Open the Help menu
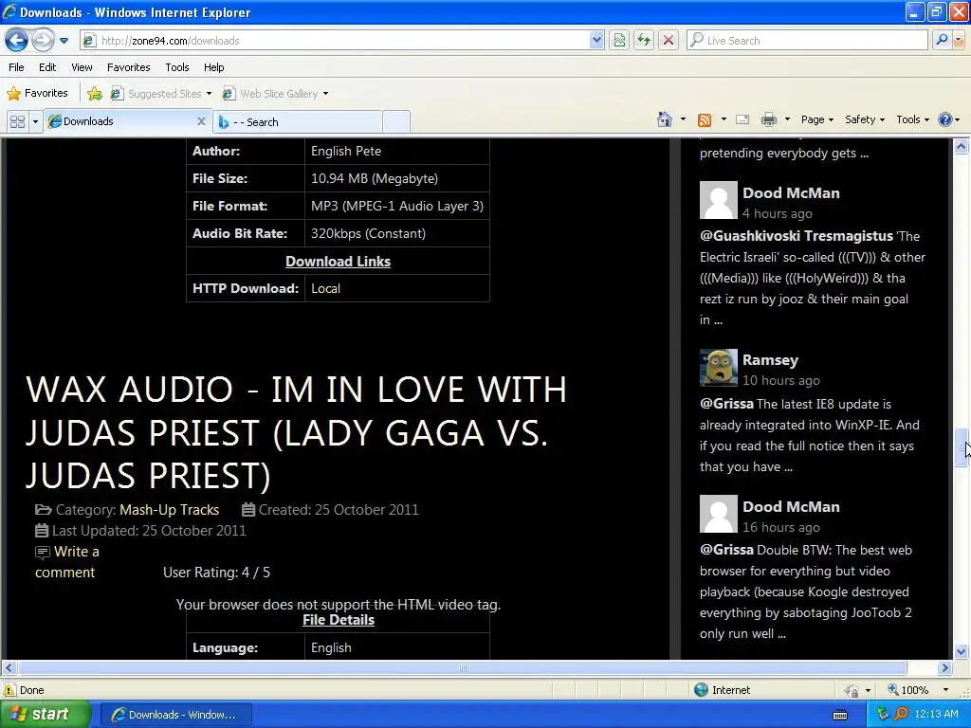Image resolution: width=971 pixels, height=728 pixels. 213,67
